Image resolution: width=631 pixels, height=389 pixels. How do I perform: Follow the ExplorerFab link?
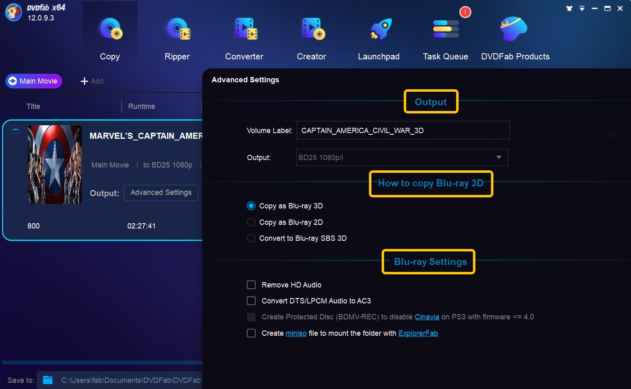418,333
